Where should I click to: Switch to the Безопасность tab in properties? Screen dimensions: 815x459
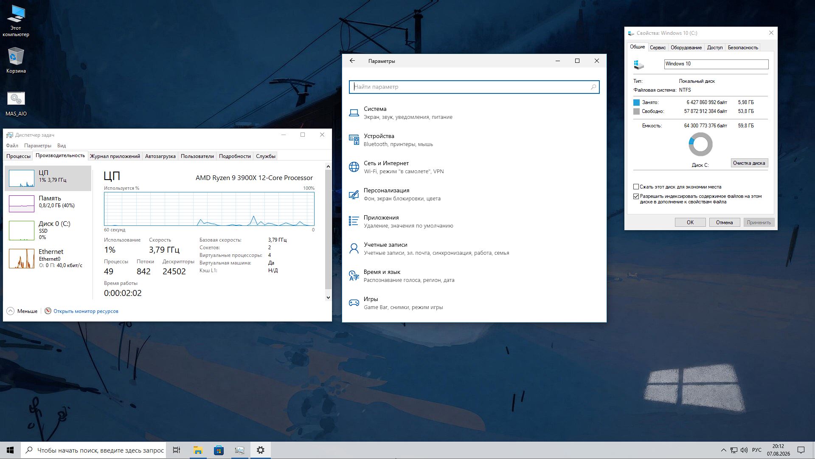742,48
